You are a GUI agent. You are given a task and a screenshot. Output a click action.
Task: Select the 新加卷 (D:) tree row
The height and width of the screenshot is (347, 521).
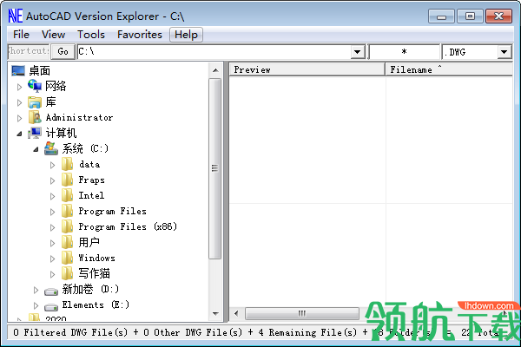coord(90,289)
